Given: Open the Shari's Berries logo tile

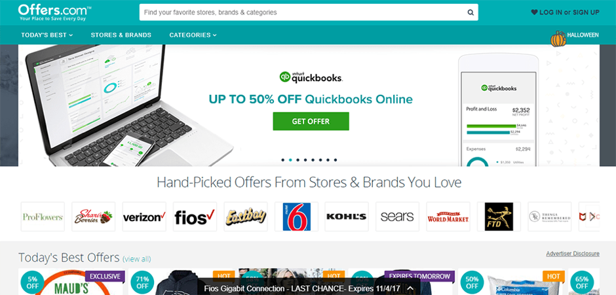Looking at the screenshot, I should pyautogui.click(x=94, y=217).
